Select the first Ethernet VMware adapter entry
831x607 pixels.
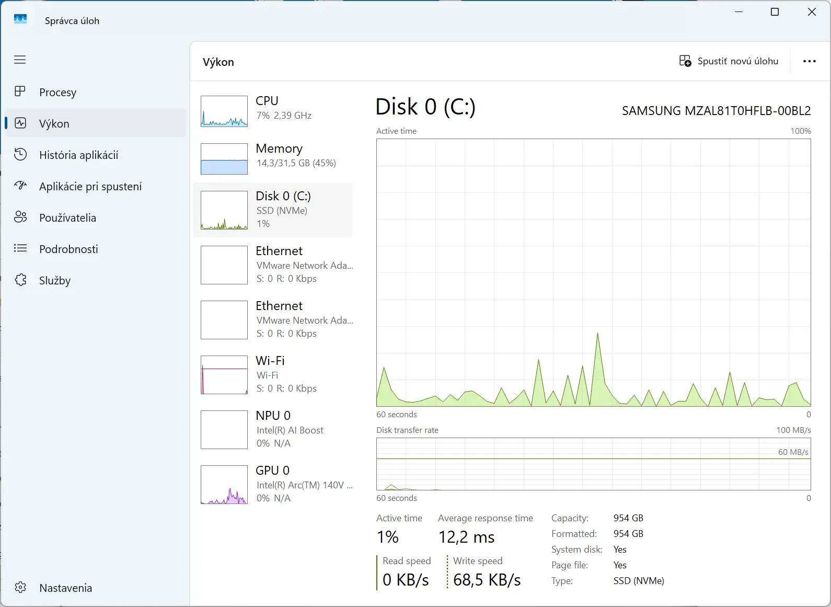coord(273,265)
